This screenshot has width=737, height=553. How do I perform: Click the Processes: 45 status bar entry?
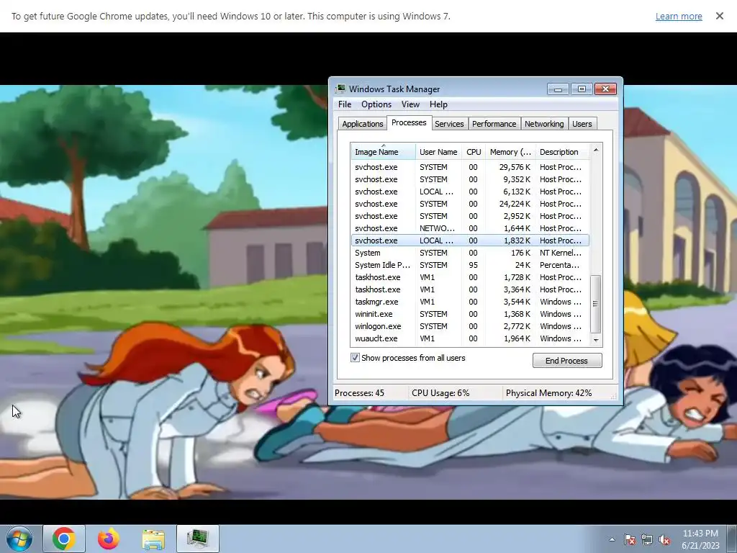(x=360, y=393)
